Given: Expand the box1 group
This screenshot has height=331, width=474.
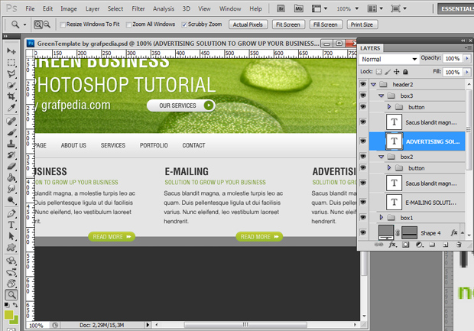Looking at the screenshot, I should [x=381, y=217].
